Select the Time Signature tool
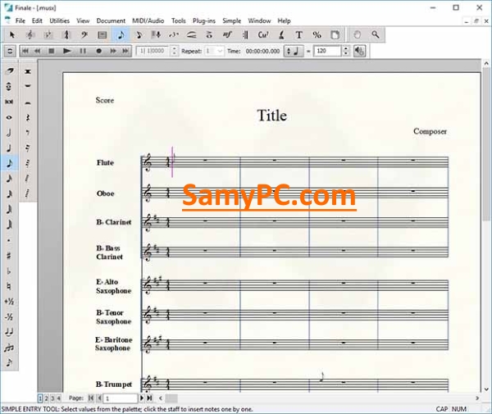 [66, 34]
